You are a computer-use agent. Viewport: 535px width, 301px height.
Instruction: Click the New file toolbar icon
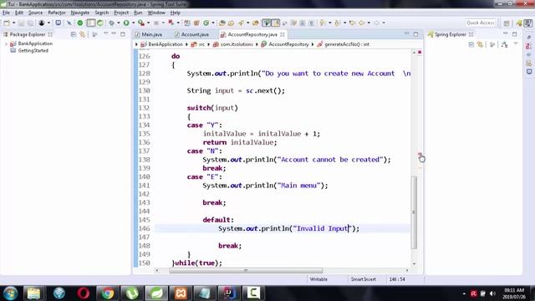point(7,23)
